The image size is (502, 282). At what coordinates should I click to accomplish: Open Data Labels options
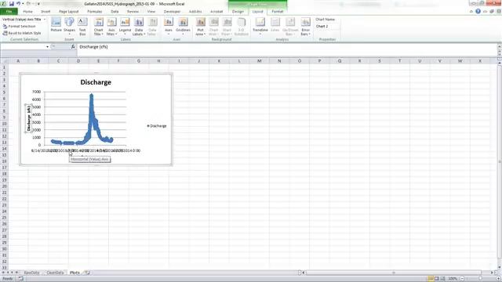coord(139,26)
